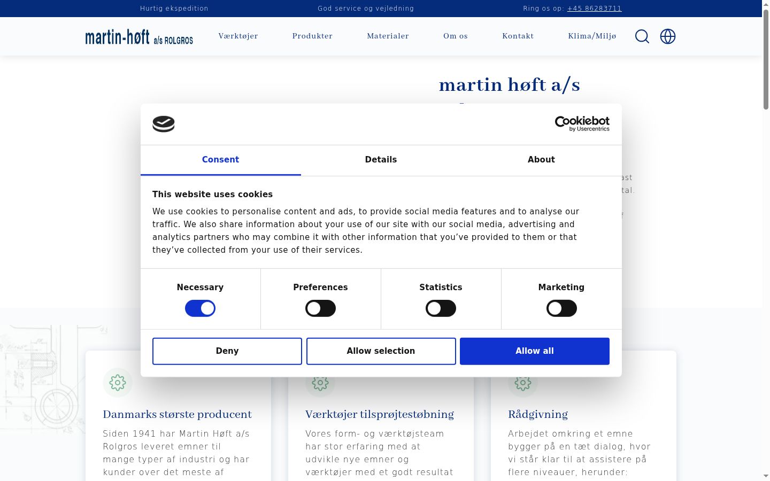This screenshot has height=481, width=770.
Task: Click the 'This website uses cookies' heading
Action: (212, 195)
